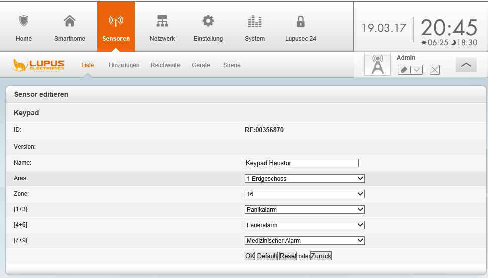Image resolution: width=488 pixels, height=278 pixels.
Task: Open Lupusec 24 lock icon
Action: pyautogui.click(x=301, y=21)
